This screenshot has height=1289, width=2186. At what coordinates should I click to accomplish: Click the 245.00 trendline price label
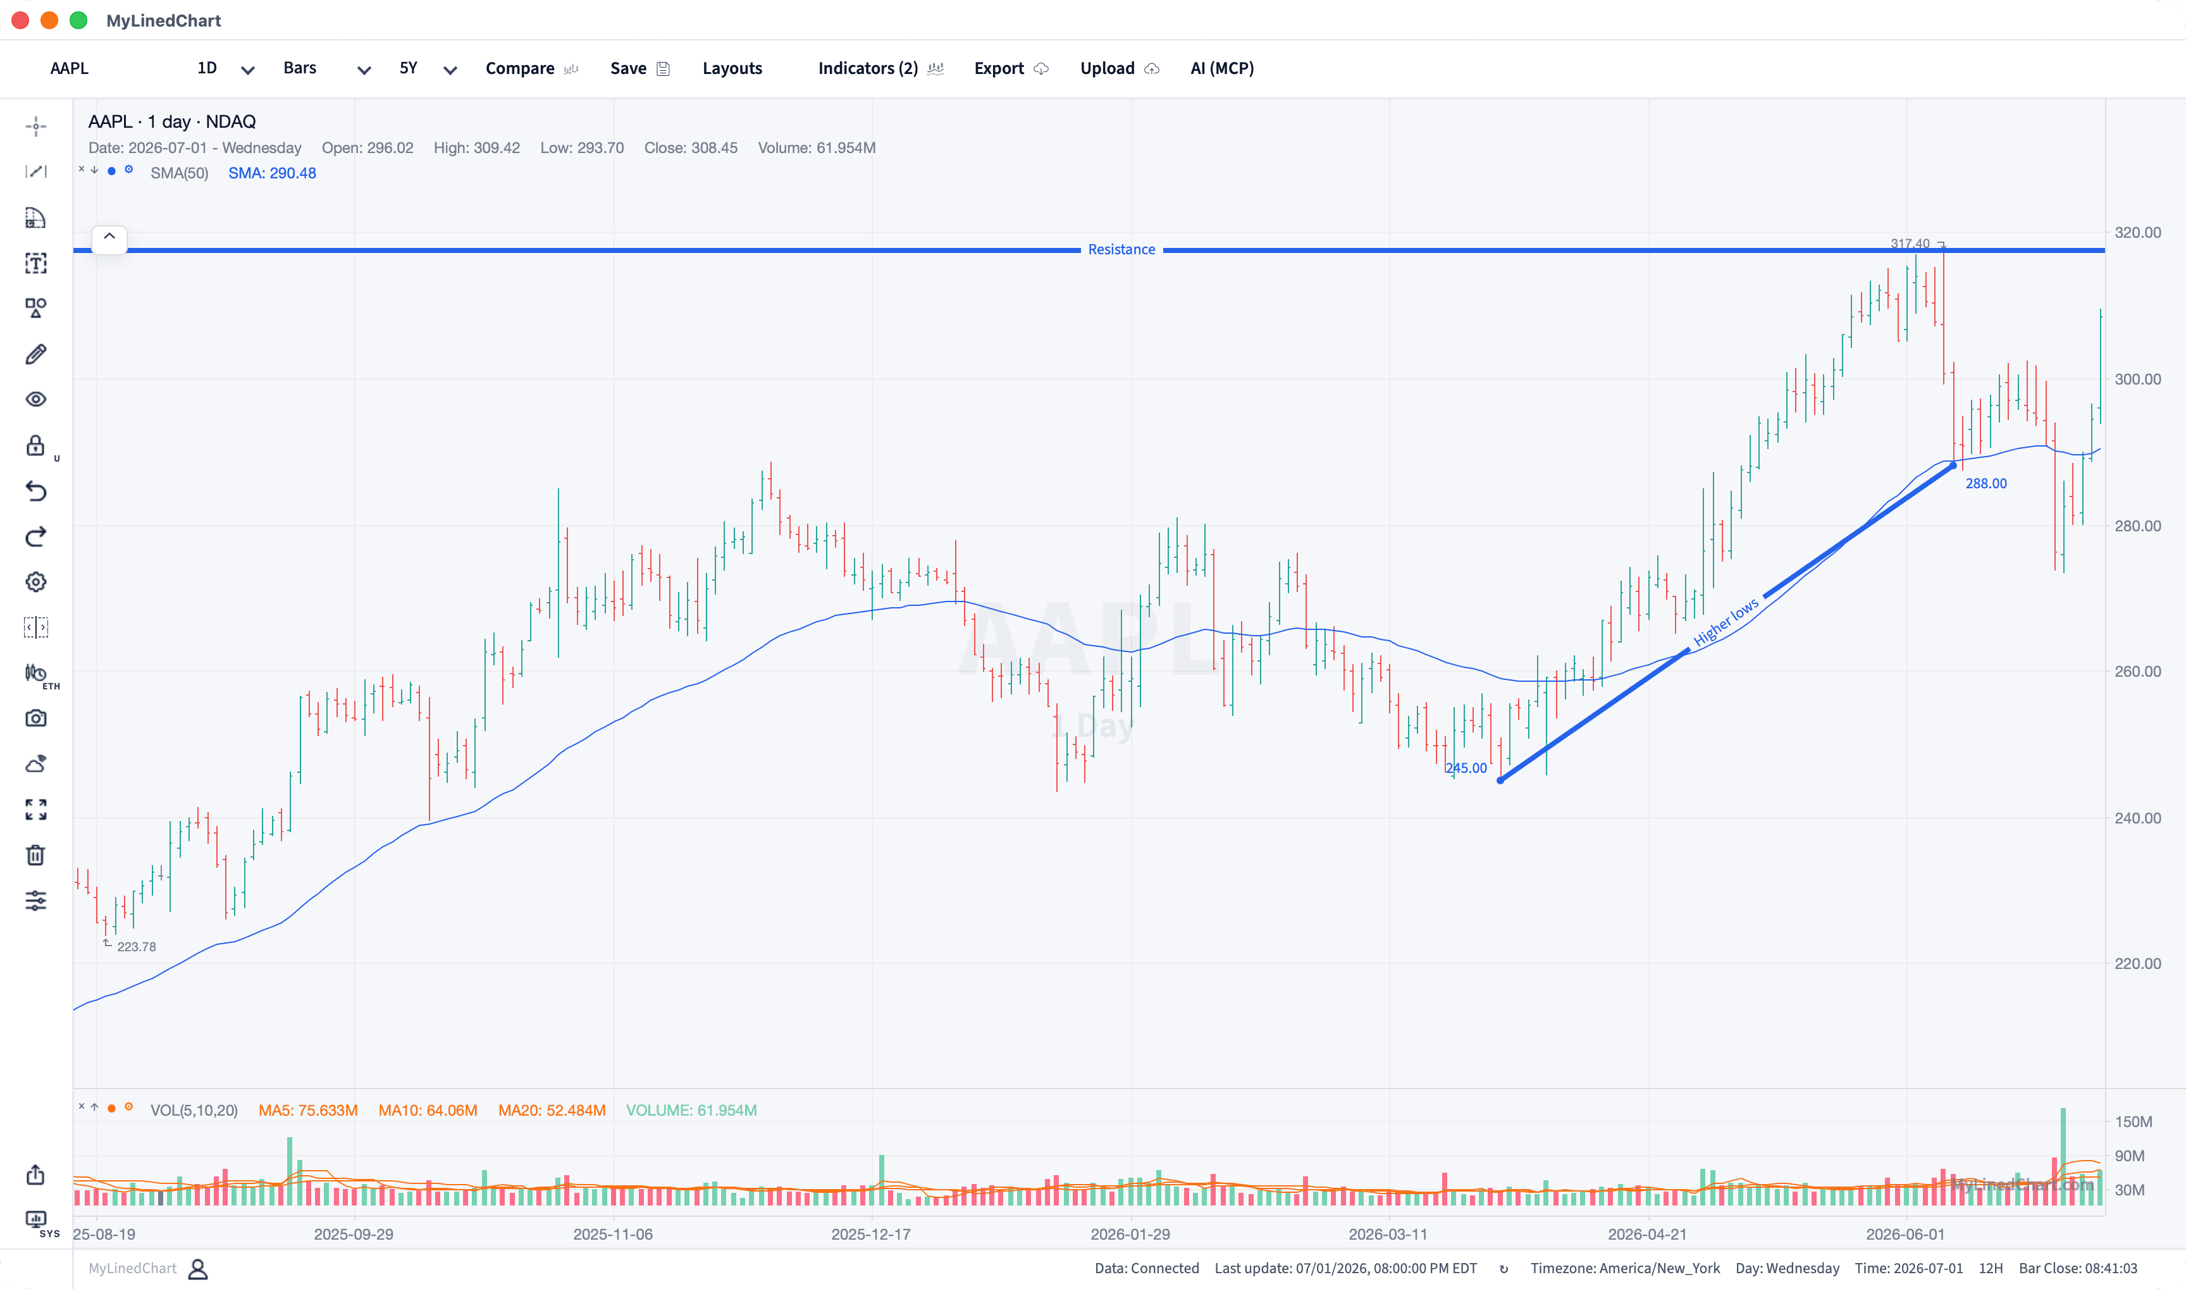[1466, 768]
